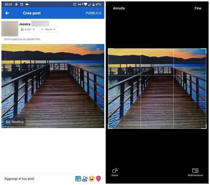
Task: Tap the red location pin icon
Action: (98, 178)
